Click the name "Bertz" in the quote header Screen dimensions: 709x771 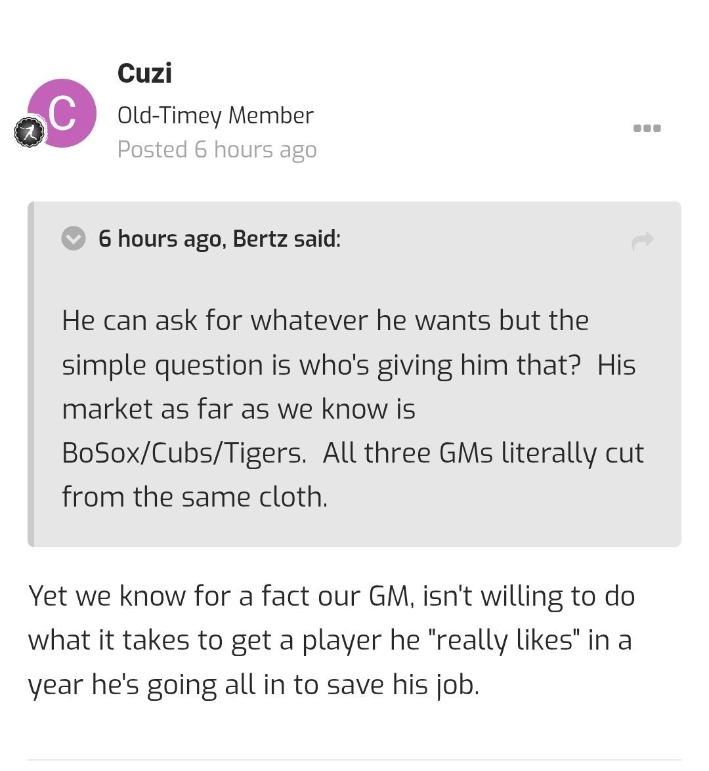[x=261, y=238]
